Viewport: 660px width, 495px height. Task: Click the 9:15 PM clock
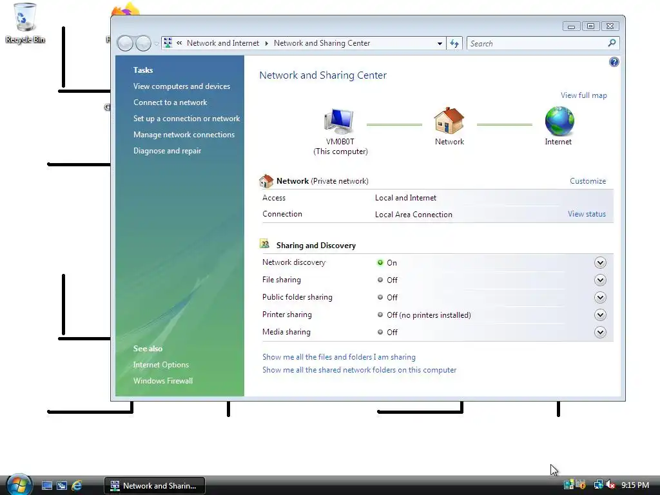pos(635,485)
